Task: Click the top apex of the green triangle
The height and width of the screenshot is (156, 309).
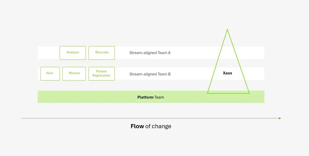Action: coord(227,30)
